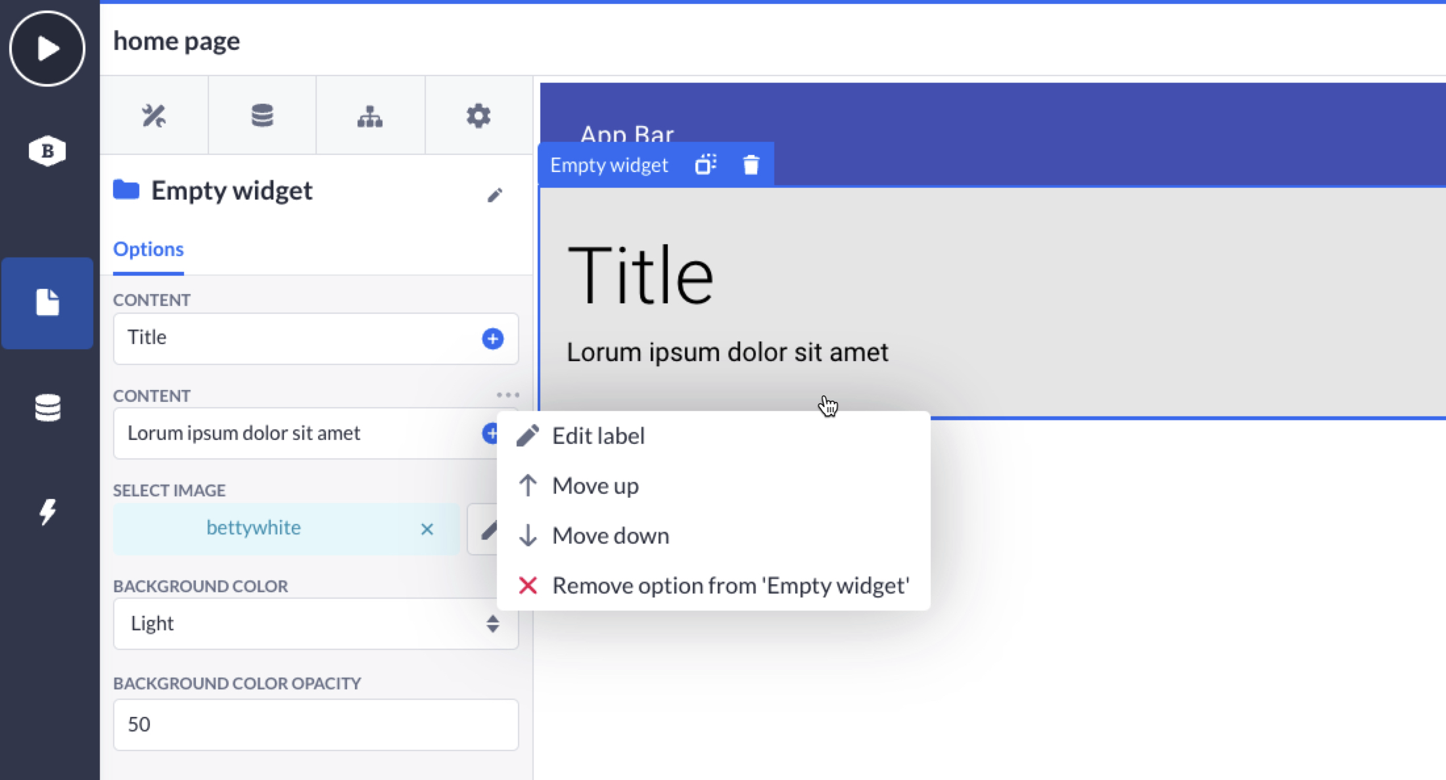Select Move up in context menu

pyautogui.click(x=595, y=486)
